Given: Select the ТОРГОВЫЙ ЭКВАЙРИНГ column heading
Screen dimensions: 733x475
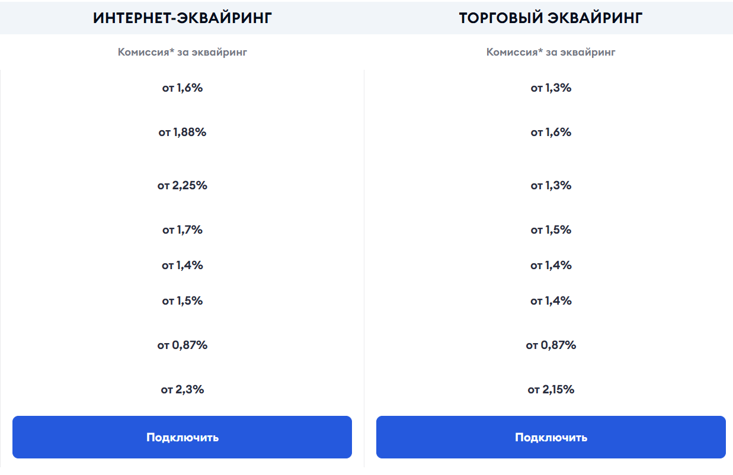Looking at the screenshot, I should pos(550,18).
